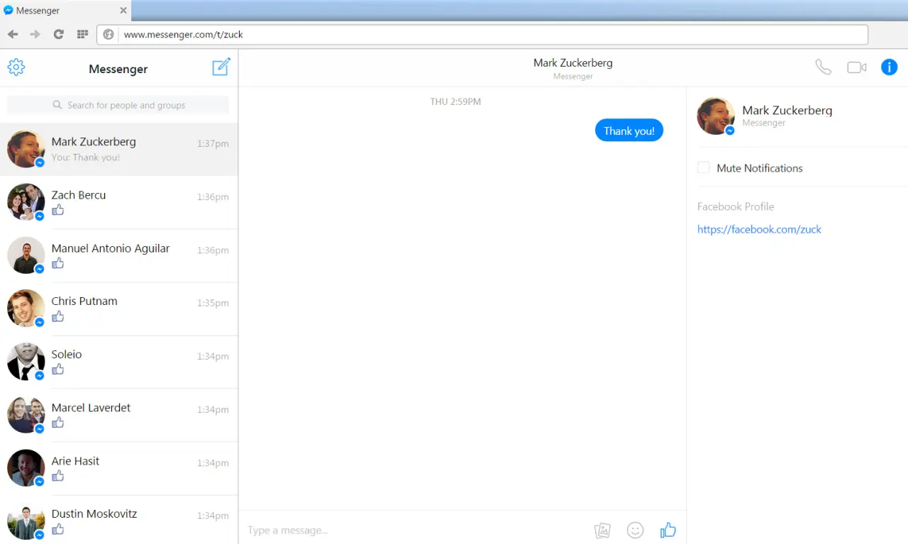Send a thumbs-up like with the blue icon
The width and height of the screenshot is (908, 544).
tap(668, 530)
